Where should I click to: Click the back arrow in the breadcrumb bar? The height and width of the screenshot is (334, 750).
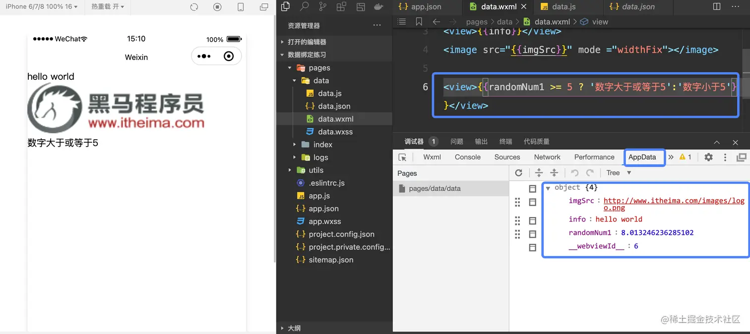coord(437,21)
